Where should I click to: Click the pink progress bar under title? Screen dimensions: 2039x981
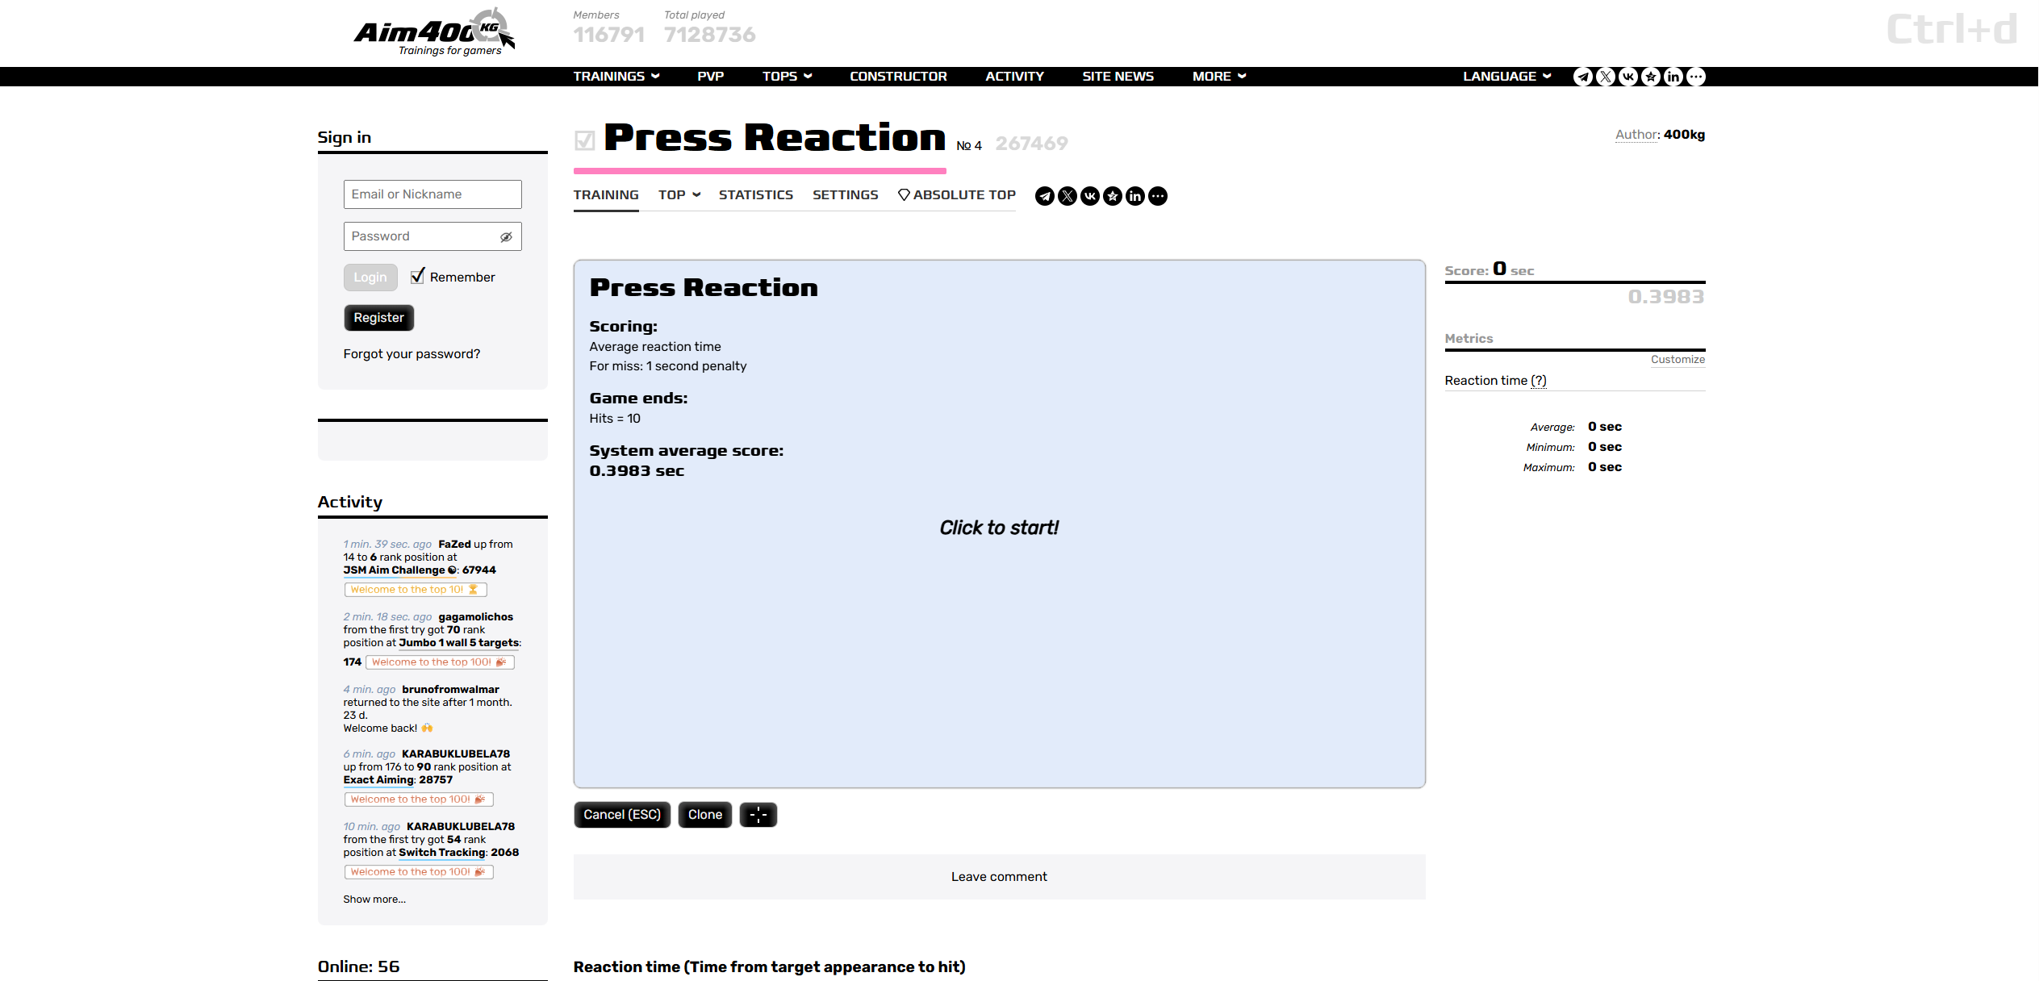(759, 171)
